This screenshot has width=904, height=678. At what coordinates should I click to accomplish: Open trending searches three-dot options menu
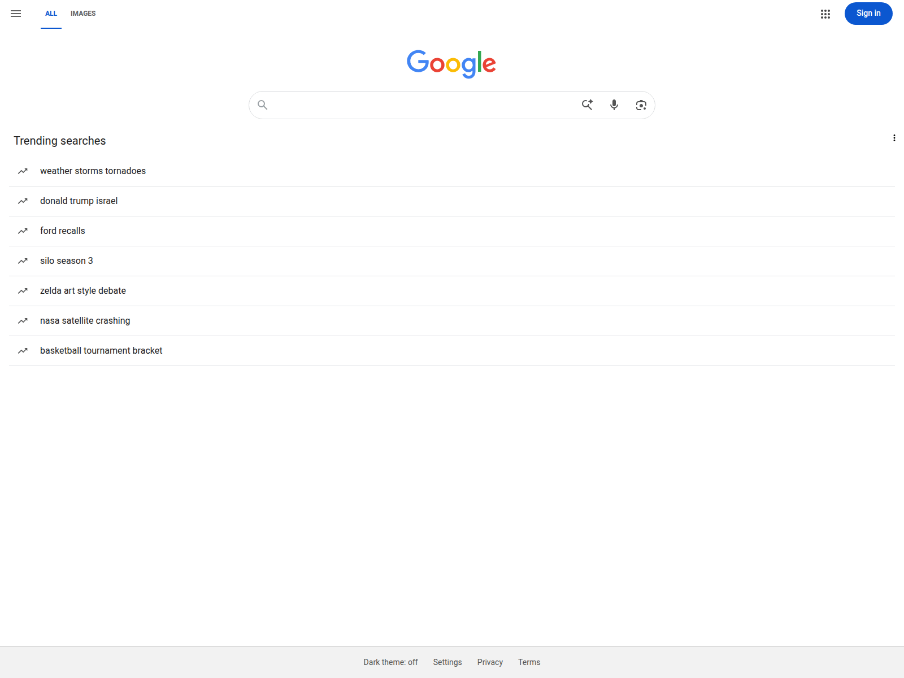coord(894,138)
